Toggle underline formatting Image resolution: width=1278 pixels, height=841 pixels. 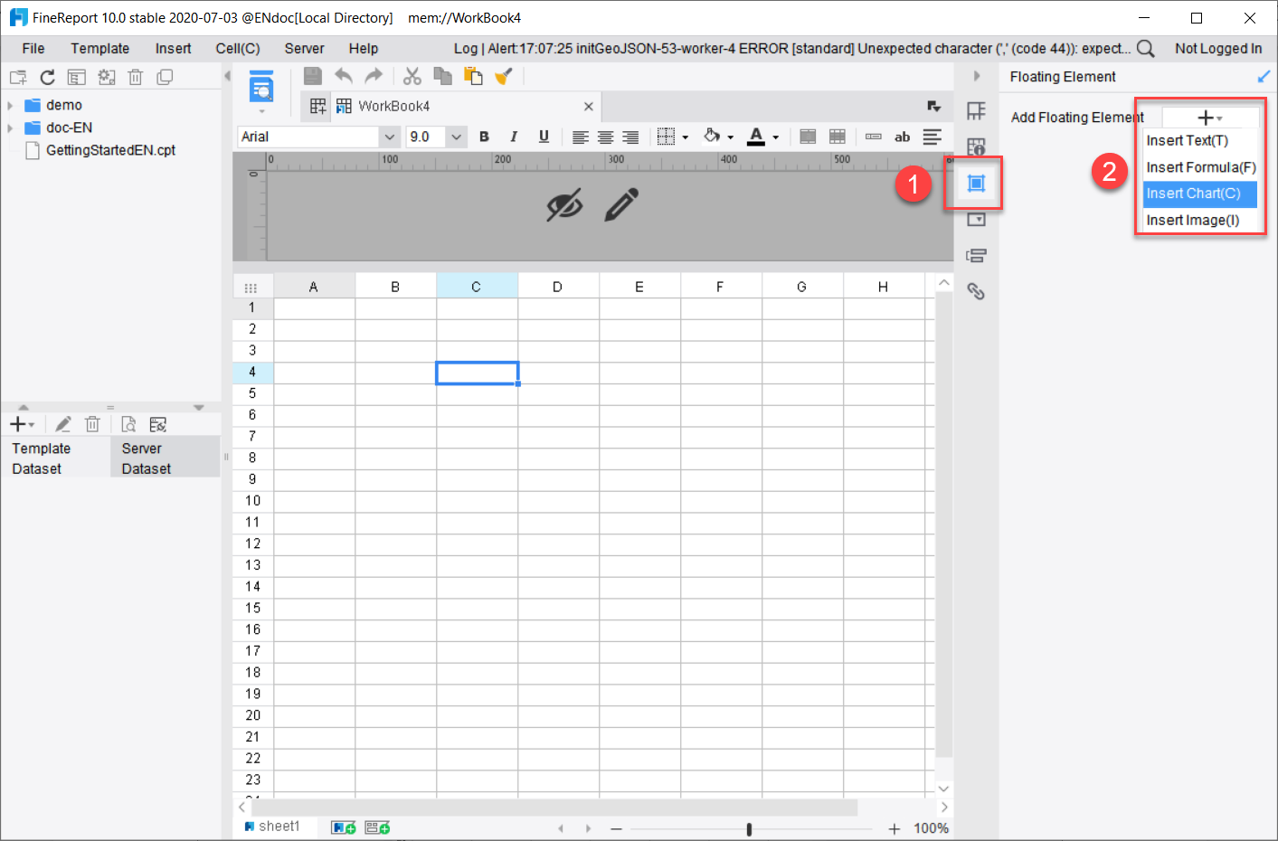click(x=544, y=137)
